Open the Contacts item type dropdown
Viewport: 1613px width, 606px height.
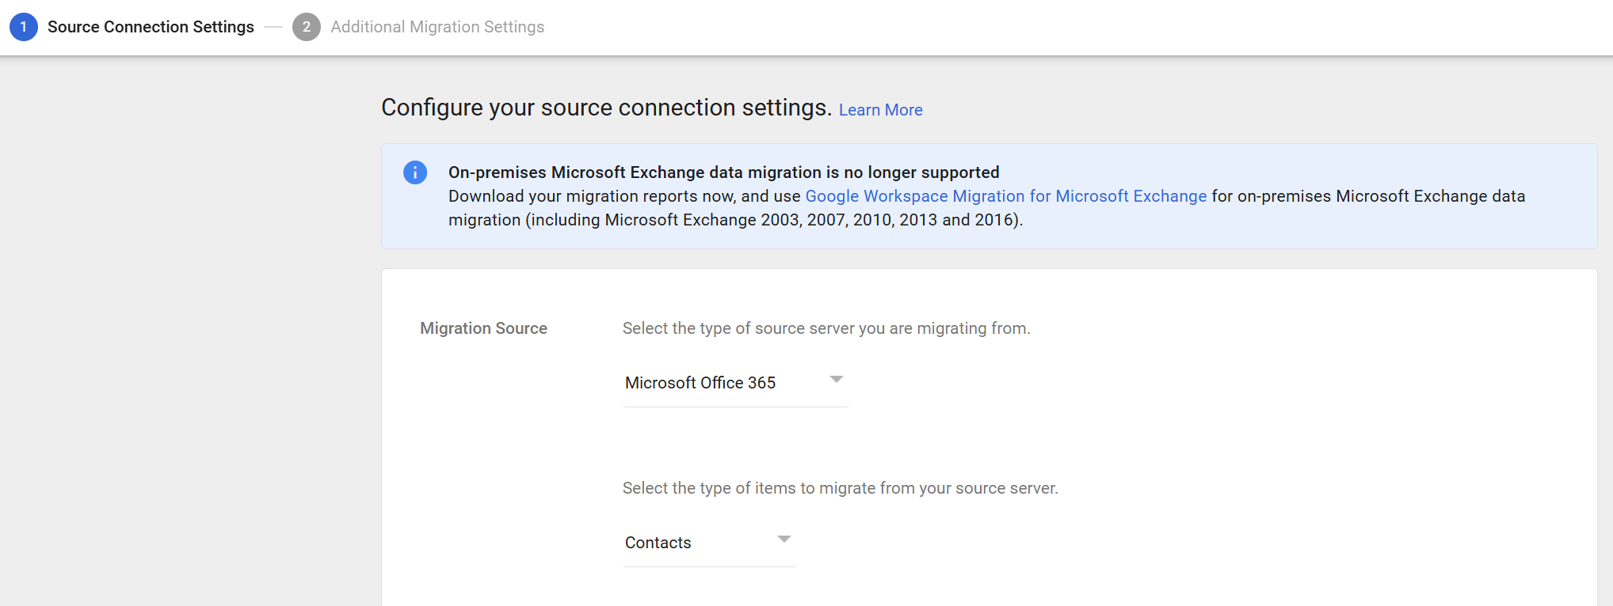[x=710, y=543]
